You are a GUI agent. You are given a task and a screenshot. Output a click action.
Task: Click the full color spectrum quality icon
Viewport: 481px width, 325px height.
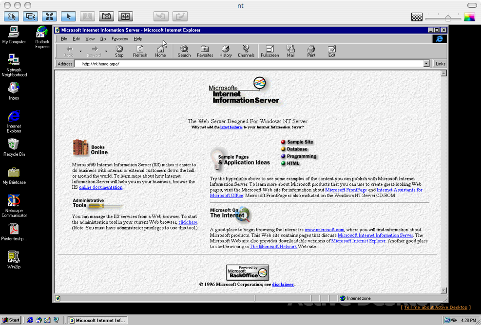(469, 17)
